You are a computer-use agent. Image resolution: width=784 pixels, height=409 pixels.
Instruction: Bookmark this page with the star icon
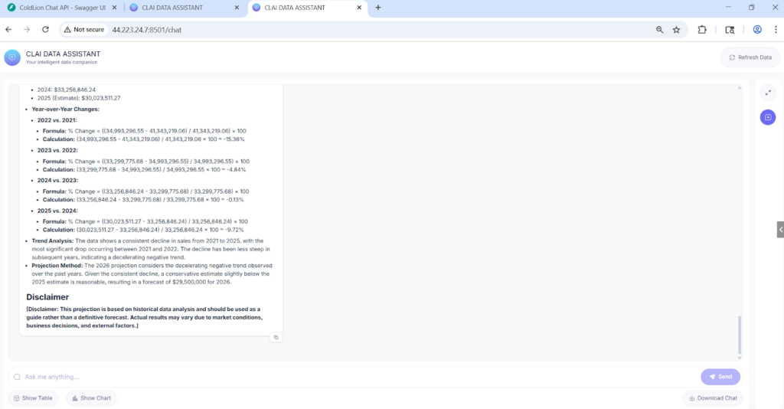point(676,30)
